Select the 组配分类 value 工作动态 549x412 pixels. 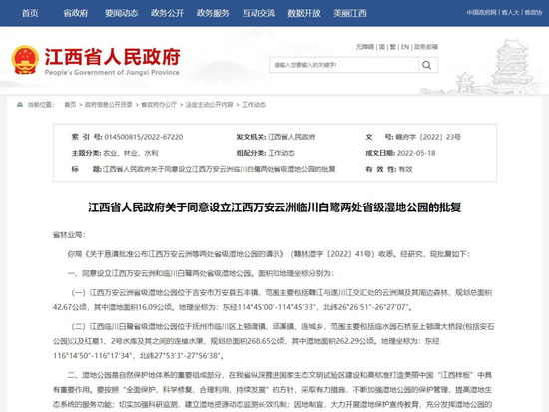click(281, 153)
